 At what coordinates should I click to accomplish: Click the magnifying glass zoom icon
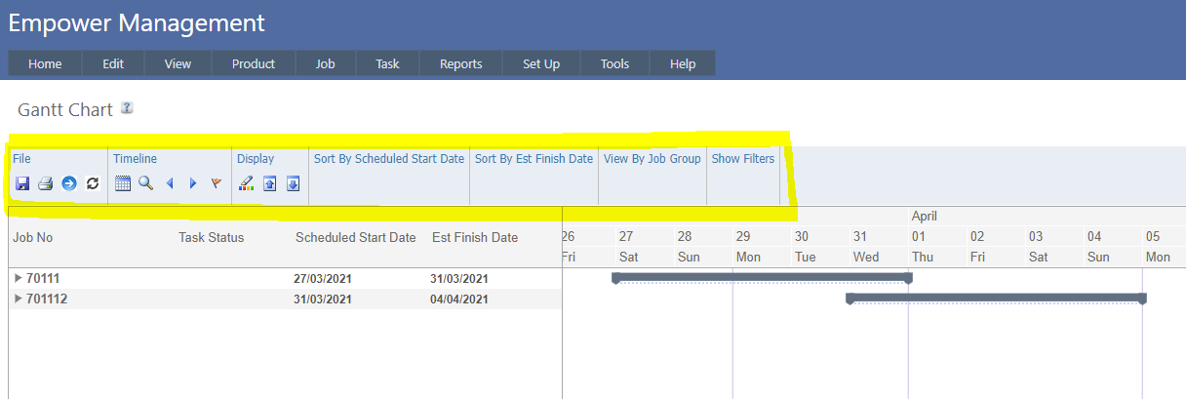[x=145, y=183]
